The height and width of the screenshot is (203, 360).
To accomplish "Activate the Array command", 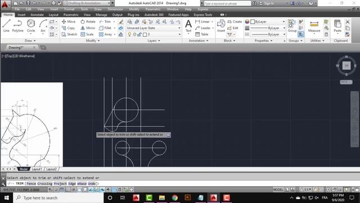I will coord(106,34).
